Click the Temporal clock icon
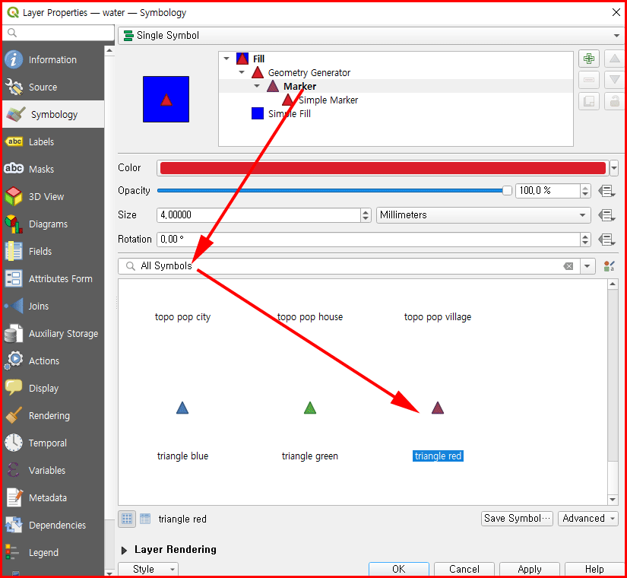The height and width of the screenshot is (578, 627). (x=14, y=443)
